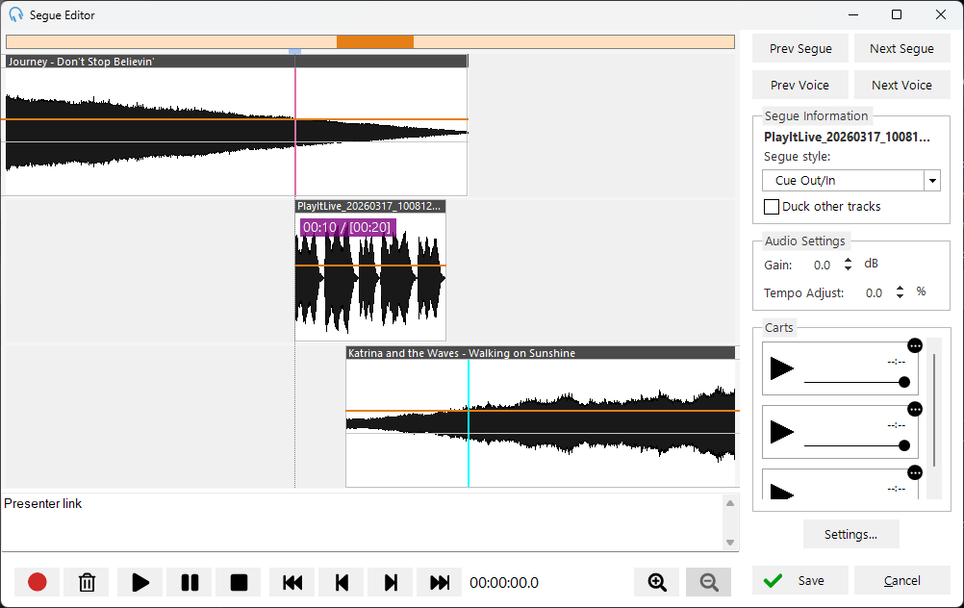Start recording with the red record button
This screenshot has height=608, width=964.
point(37,582)
